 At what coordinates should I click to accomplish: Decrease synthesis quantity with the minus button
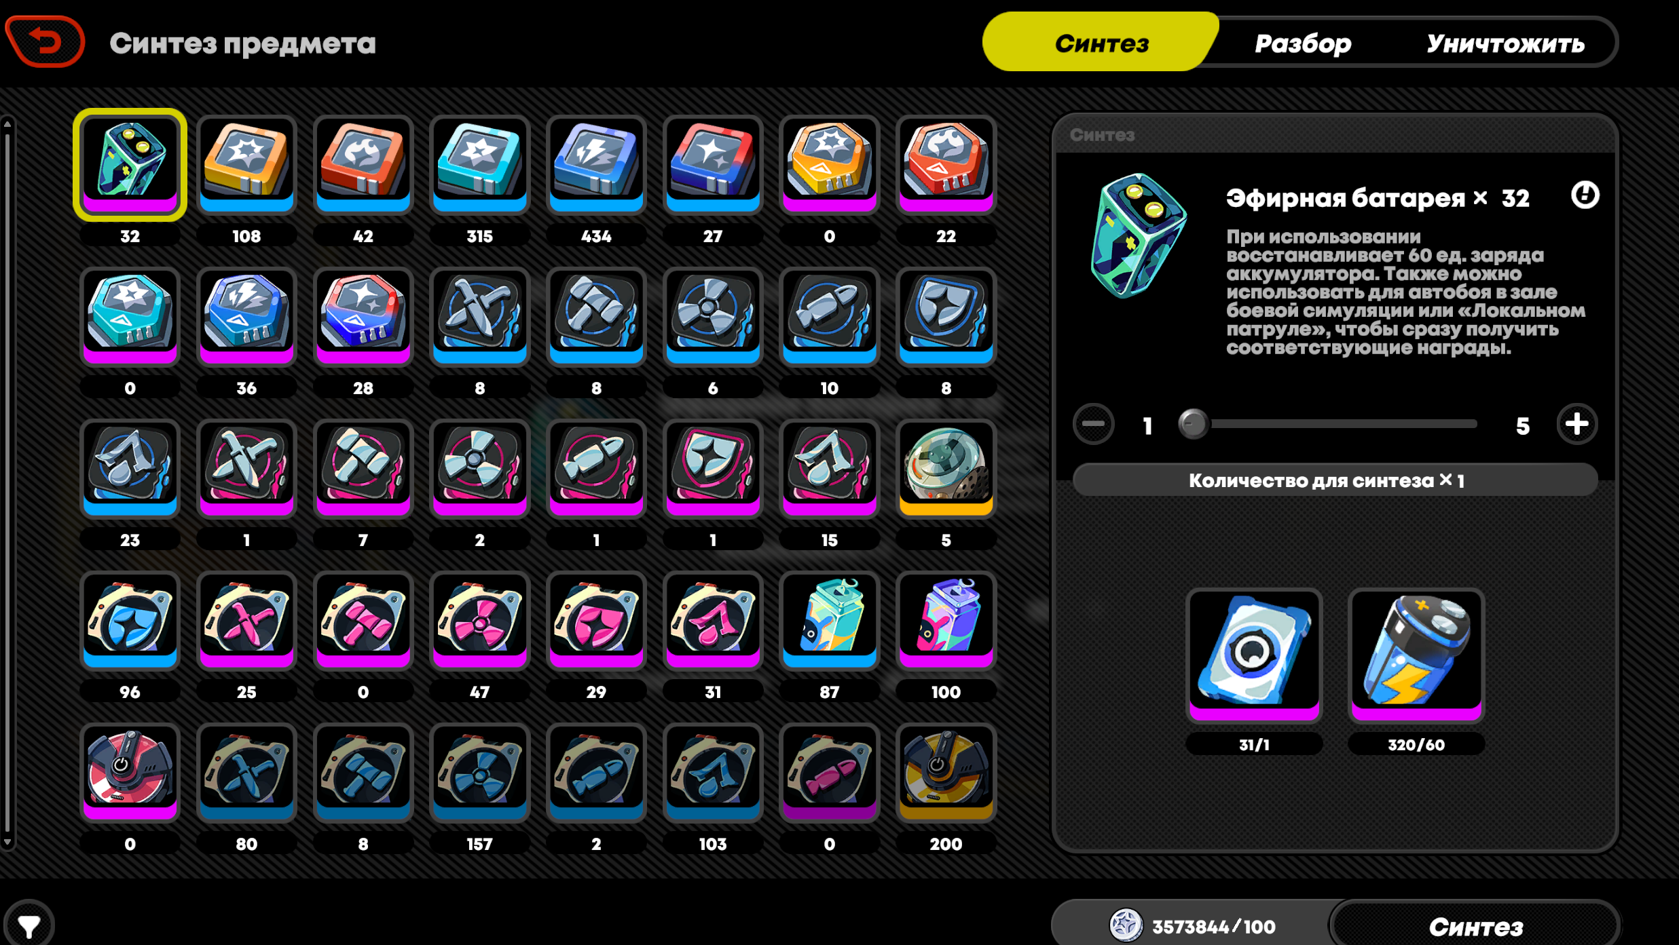pos(1093,425)
